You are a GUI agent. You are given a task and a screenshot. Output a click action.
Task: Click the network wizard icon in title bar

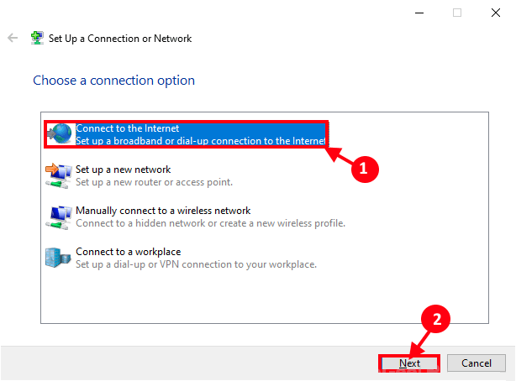(37, 39)
